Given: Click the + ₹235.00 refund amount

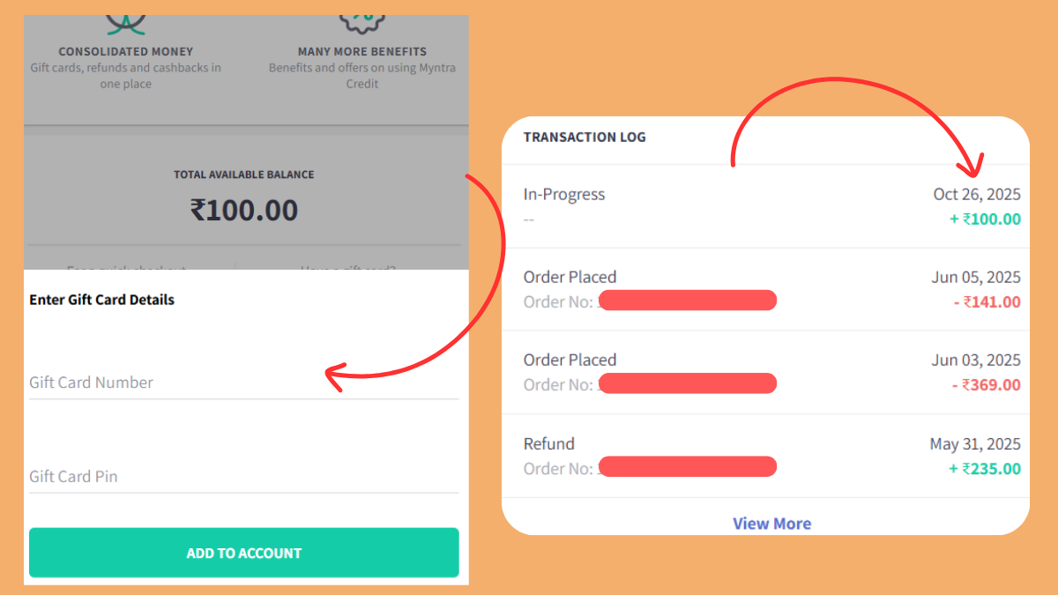Looking at the screenshot, I should pyautogui.click(x=985, y=469).
